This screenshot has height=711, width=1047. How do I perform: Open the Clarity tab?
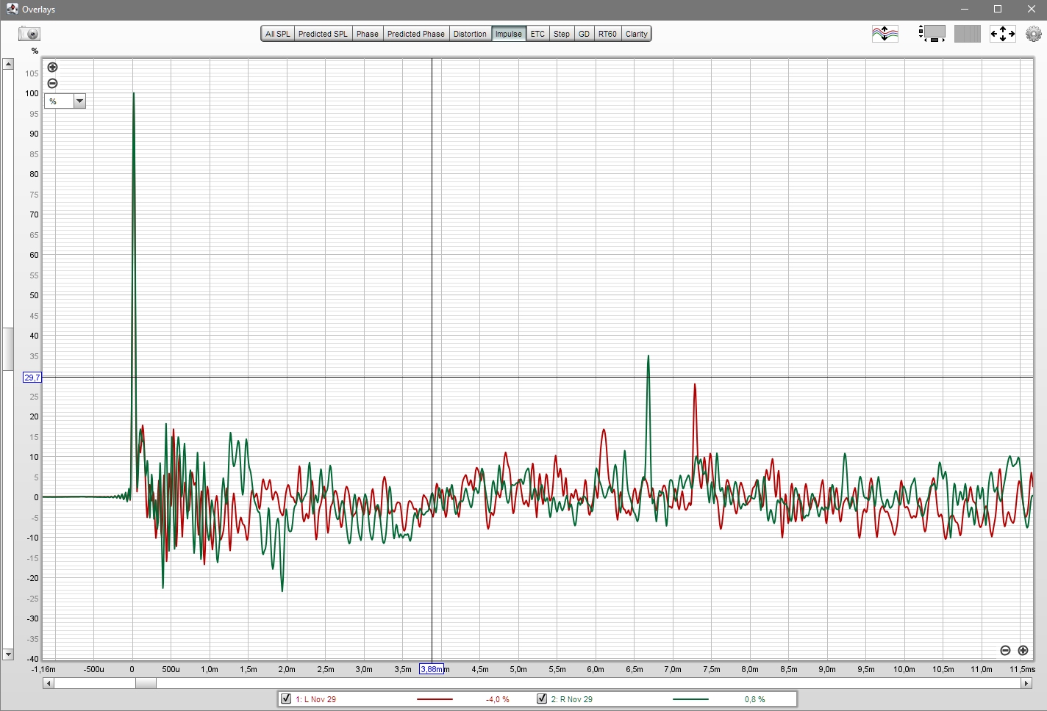point(637,34)
